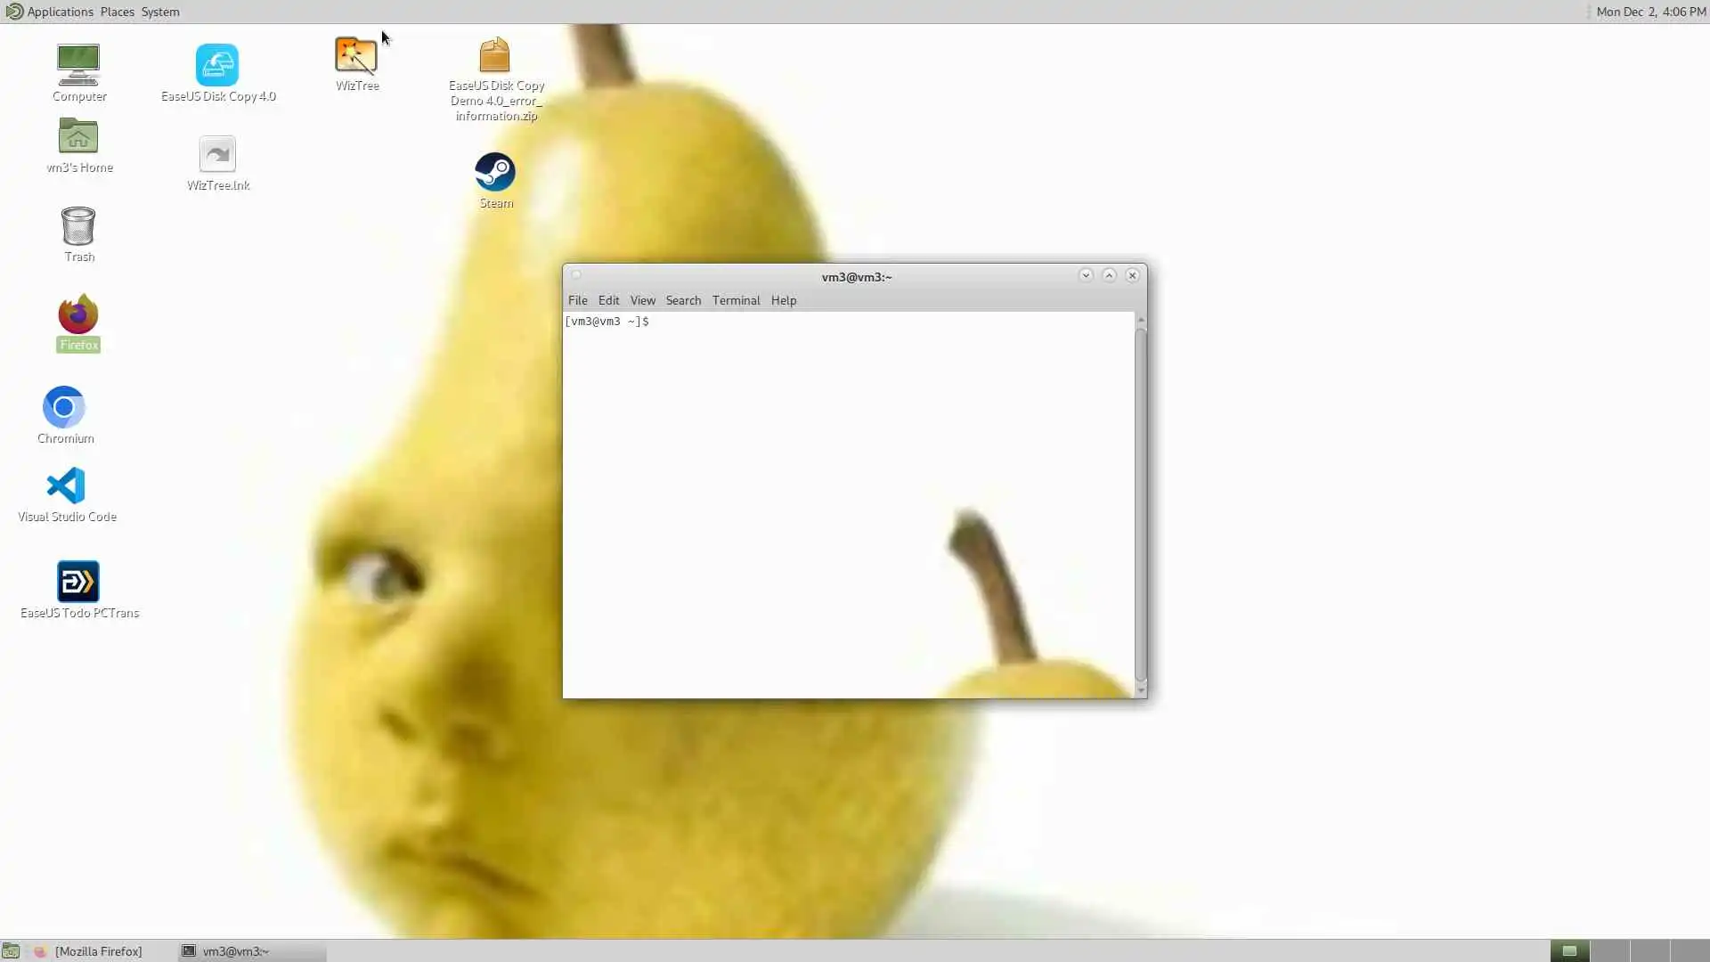This screenshot has height=962, width=1710.
Task: Click the terminal vertical scrollbar
Action: (x=1141, y=503)
